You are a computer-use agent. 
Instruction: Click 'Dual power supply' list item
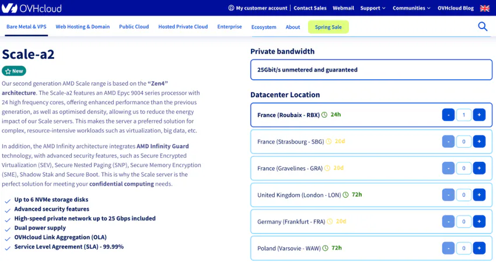[40, 228]
